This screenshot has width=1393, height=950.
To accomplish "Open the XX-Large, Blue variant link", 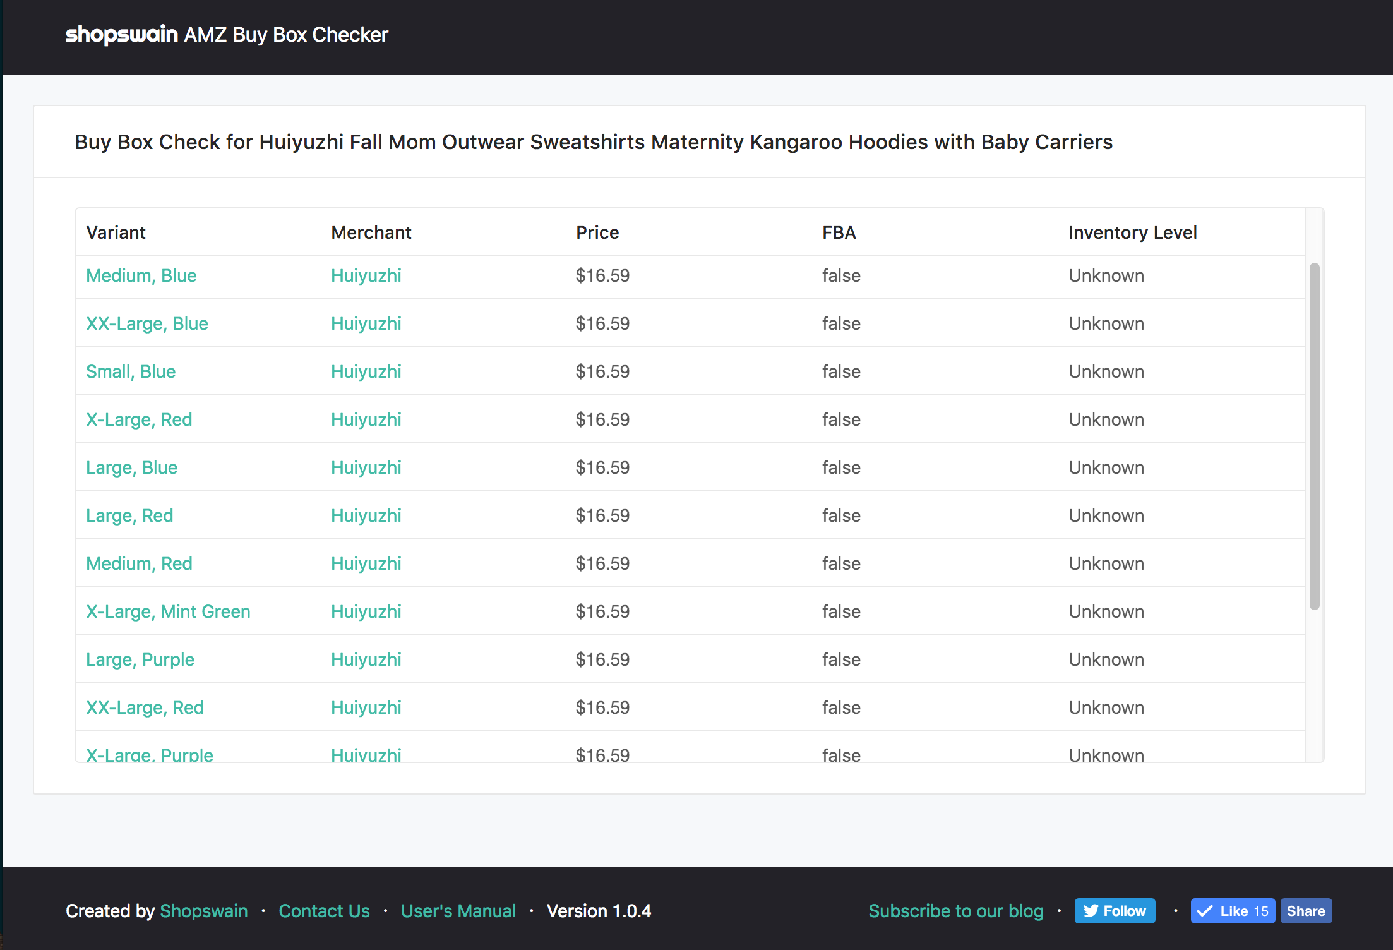I will click(147, 323).
